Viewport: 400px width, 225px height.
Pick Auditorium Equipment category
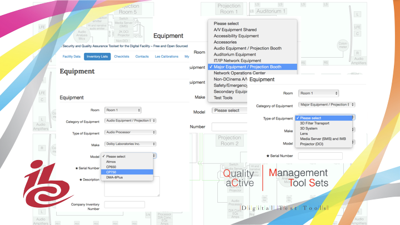[x=253, y=54]
